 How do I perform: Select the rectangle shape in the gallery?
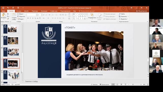[x=80, y=14]
